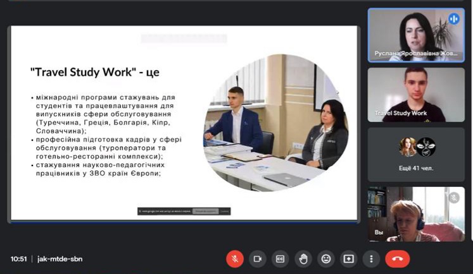The height and width of the screenshot is (274, 473).
Task: Toggle the camera on or off
Action: tap(258, 259)
